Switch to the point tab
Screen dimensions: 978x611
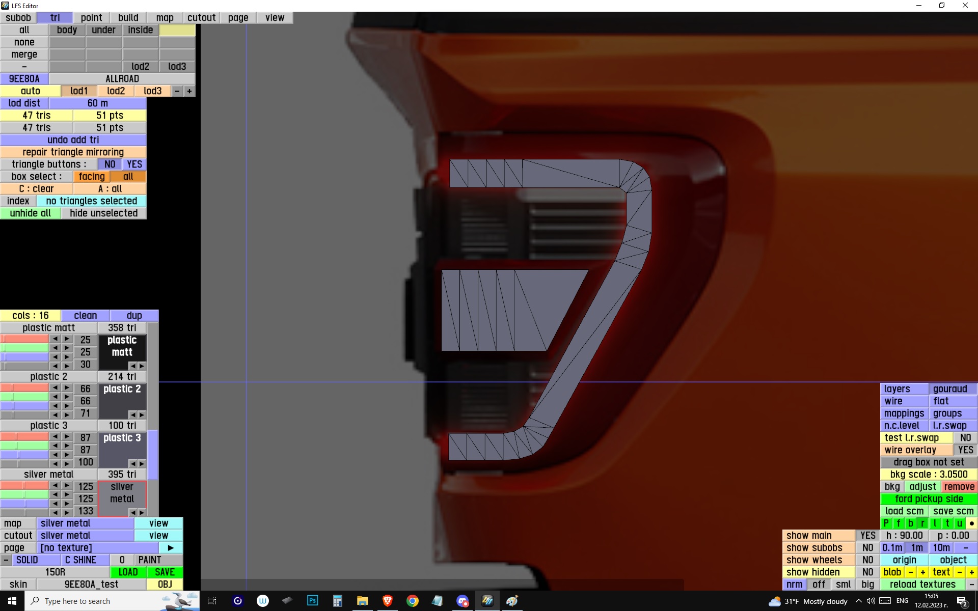click(x=91, y=18)
